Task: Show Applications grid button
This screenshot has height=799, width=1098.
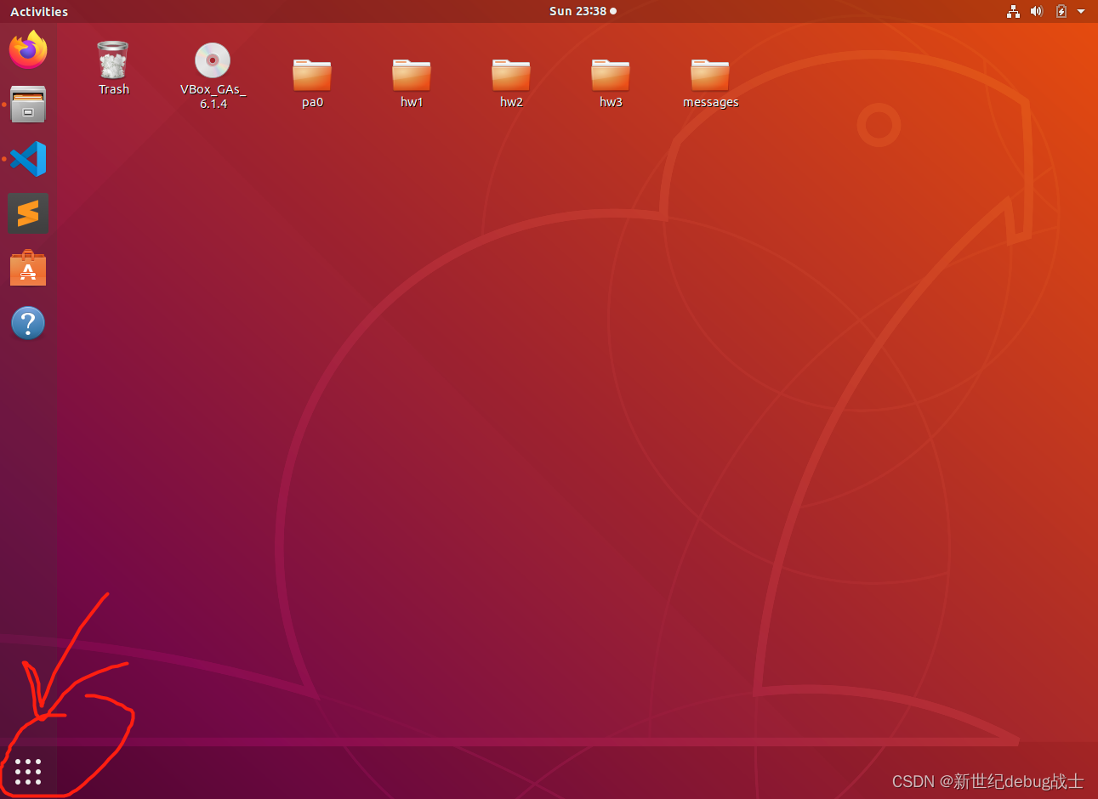Action: [x=28, y=772]
